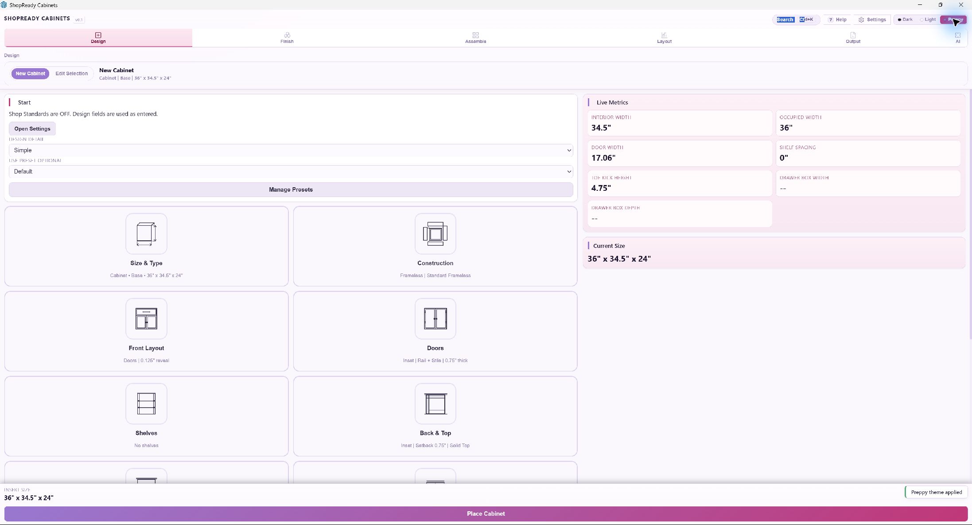Click the Design tab icon
972x525 pixels.
pos(98,35)
